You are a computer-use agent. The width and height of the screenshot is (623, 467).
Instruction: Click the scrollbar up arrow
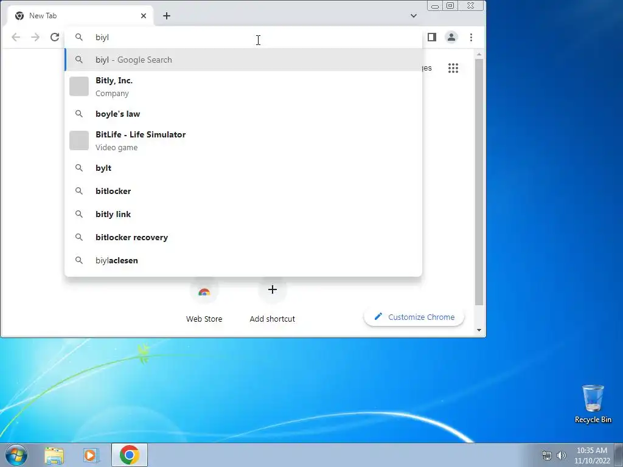tap(479, 54)
